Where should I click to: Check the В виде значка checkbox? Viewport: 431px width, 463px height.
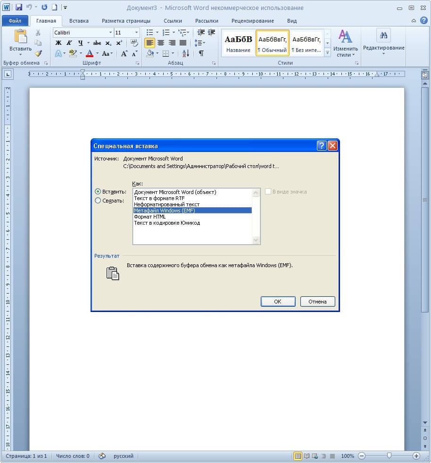tap(268, 191)
